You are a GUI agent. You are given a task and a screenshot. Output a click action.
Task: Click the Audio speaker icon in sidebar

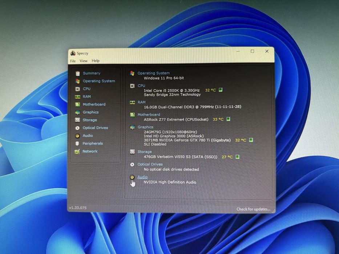77,136
